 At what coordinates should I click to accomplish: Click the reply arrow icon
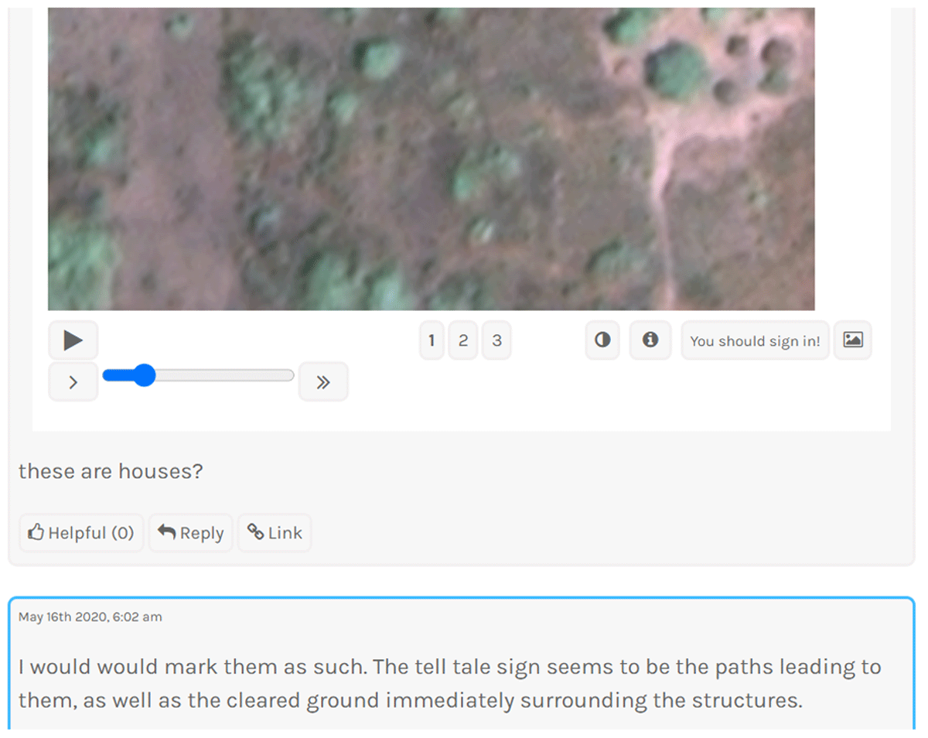coord(166,532)
